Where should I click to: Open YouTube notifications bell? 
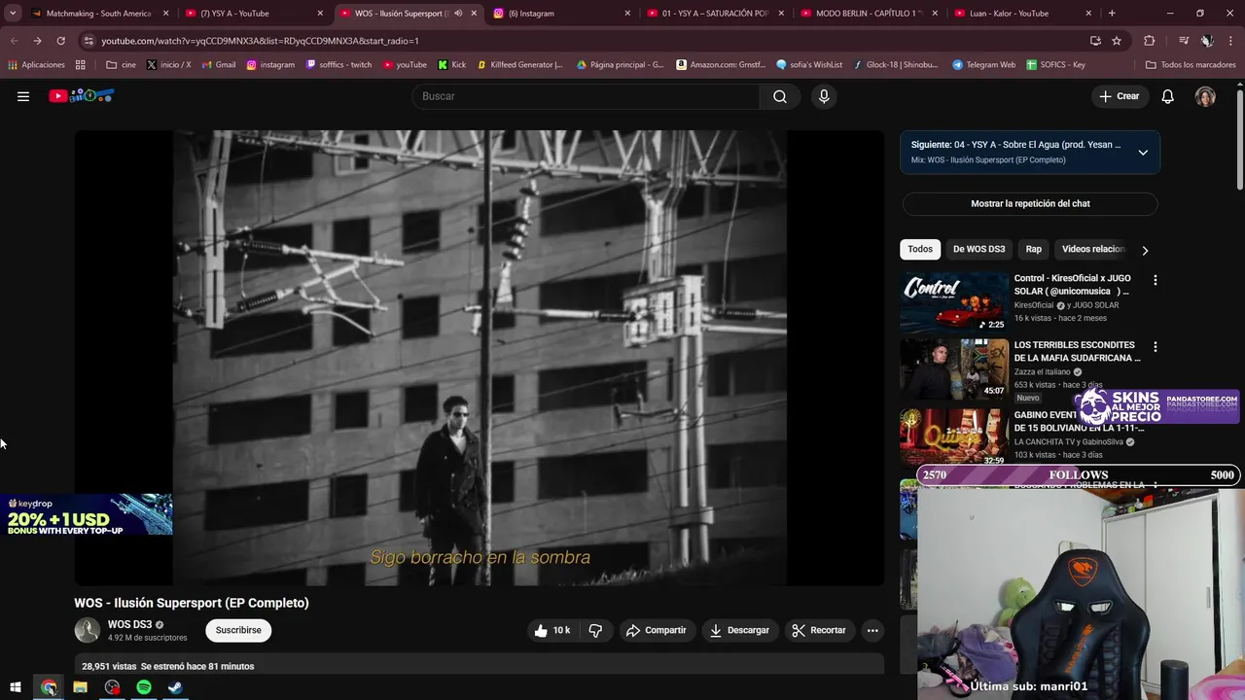1168,96
